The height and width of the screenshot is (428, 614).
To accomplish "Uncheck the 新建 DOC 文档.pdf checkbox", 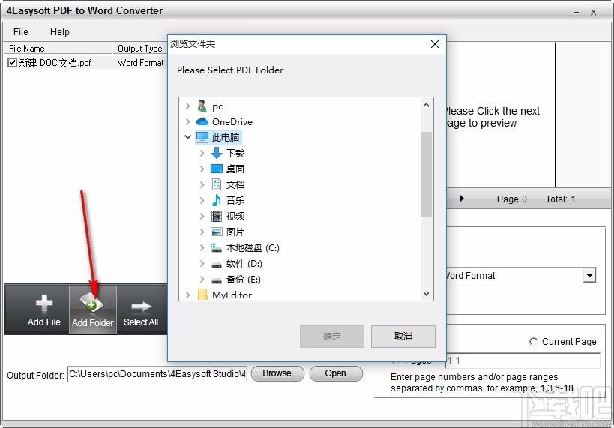I will [x=12, y=62].
